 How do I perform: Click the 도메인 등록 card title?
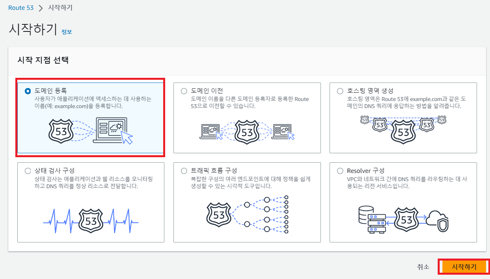pos(51,91)
